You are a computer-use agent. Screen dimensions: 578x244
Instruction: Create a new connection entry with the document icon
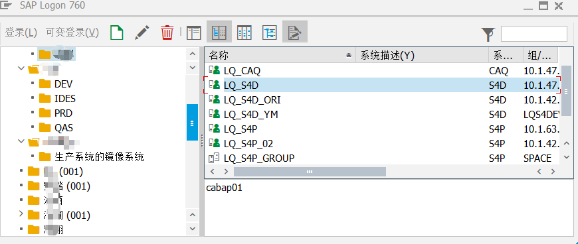click(117, 32)
